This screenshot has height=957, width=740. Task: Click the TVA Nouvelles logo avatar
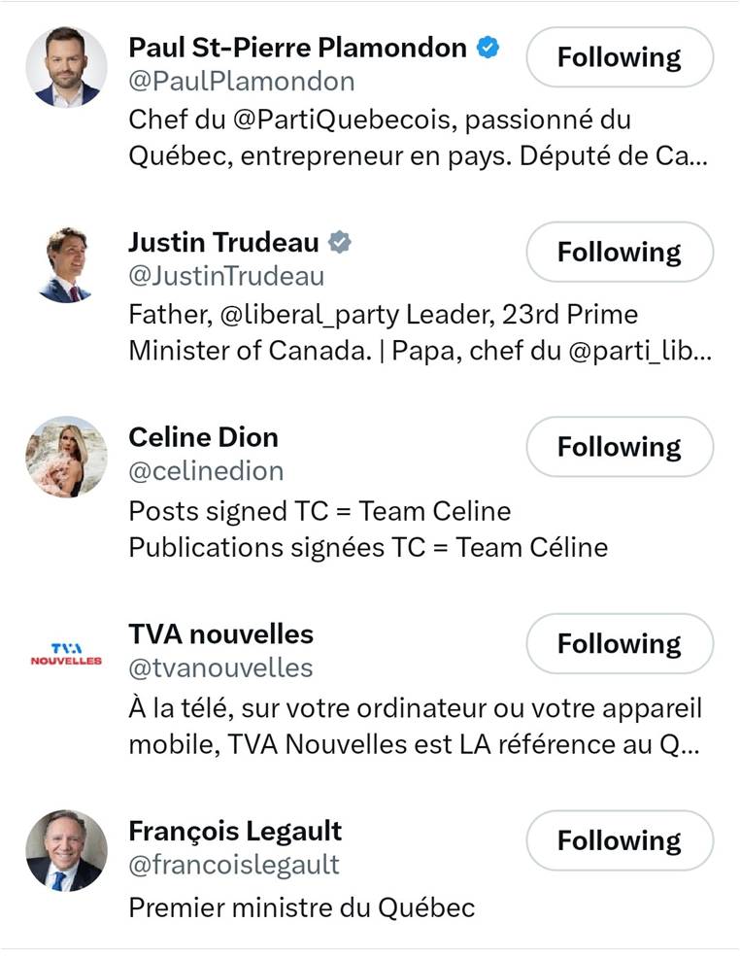pos(66,654)
